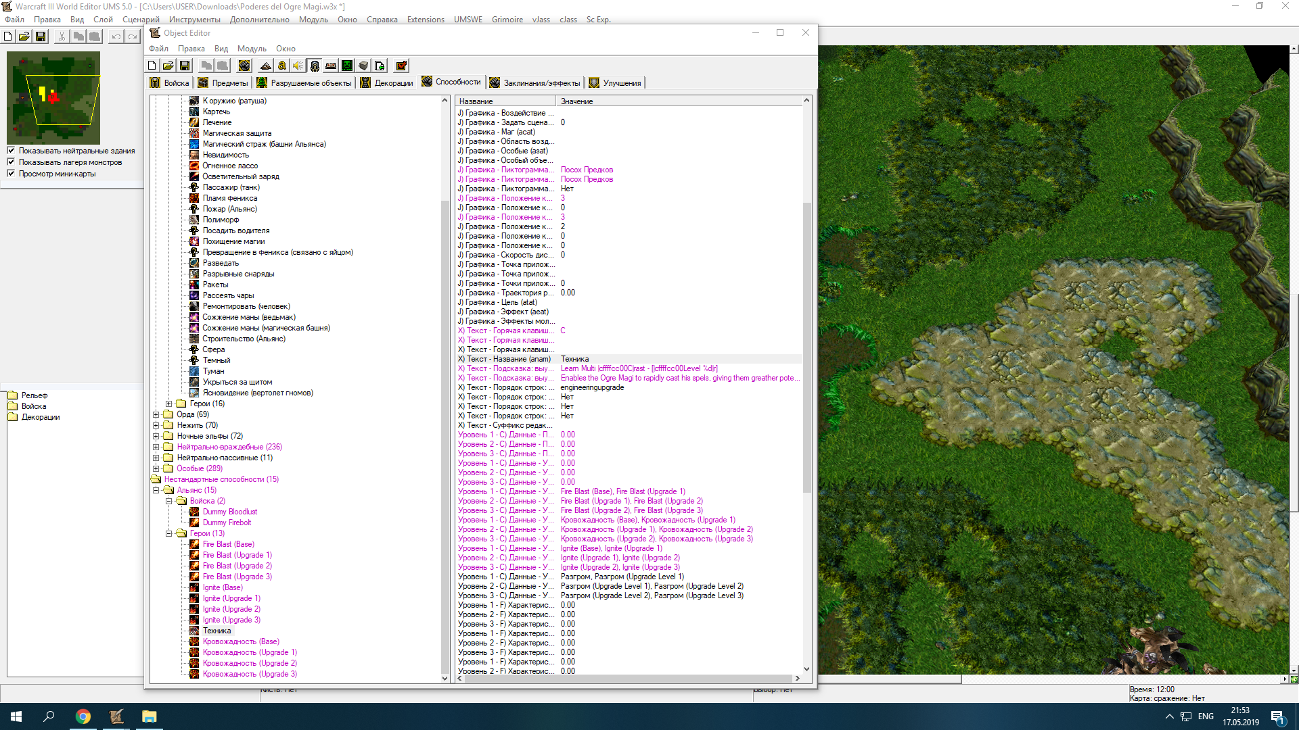
Task: Click the gauntlet fist icon in Object Editor
Action: coord(244,66)
